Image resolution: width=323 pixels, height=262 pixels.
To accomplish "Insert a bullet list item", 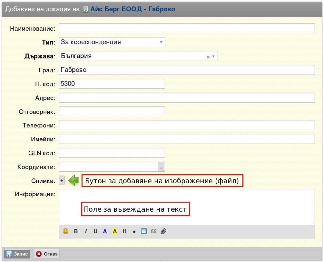I will point(134,232).
